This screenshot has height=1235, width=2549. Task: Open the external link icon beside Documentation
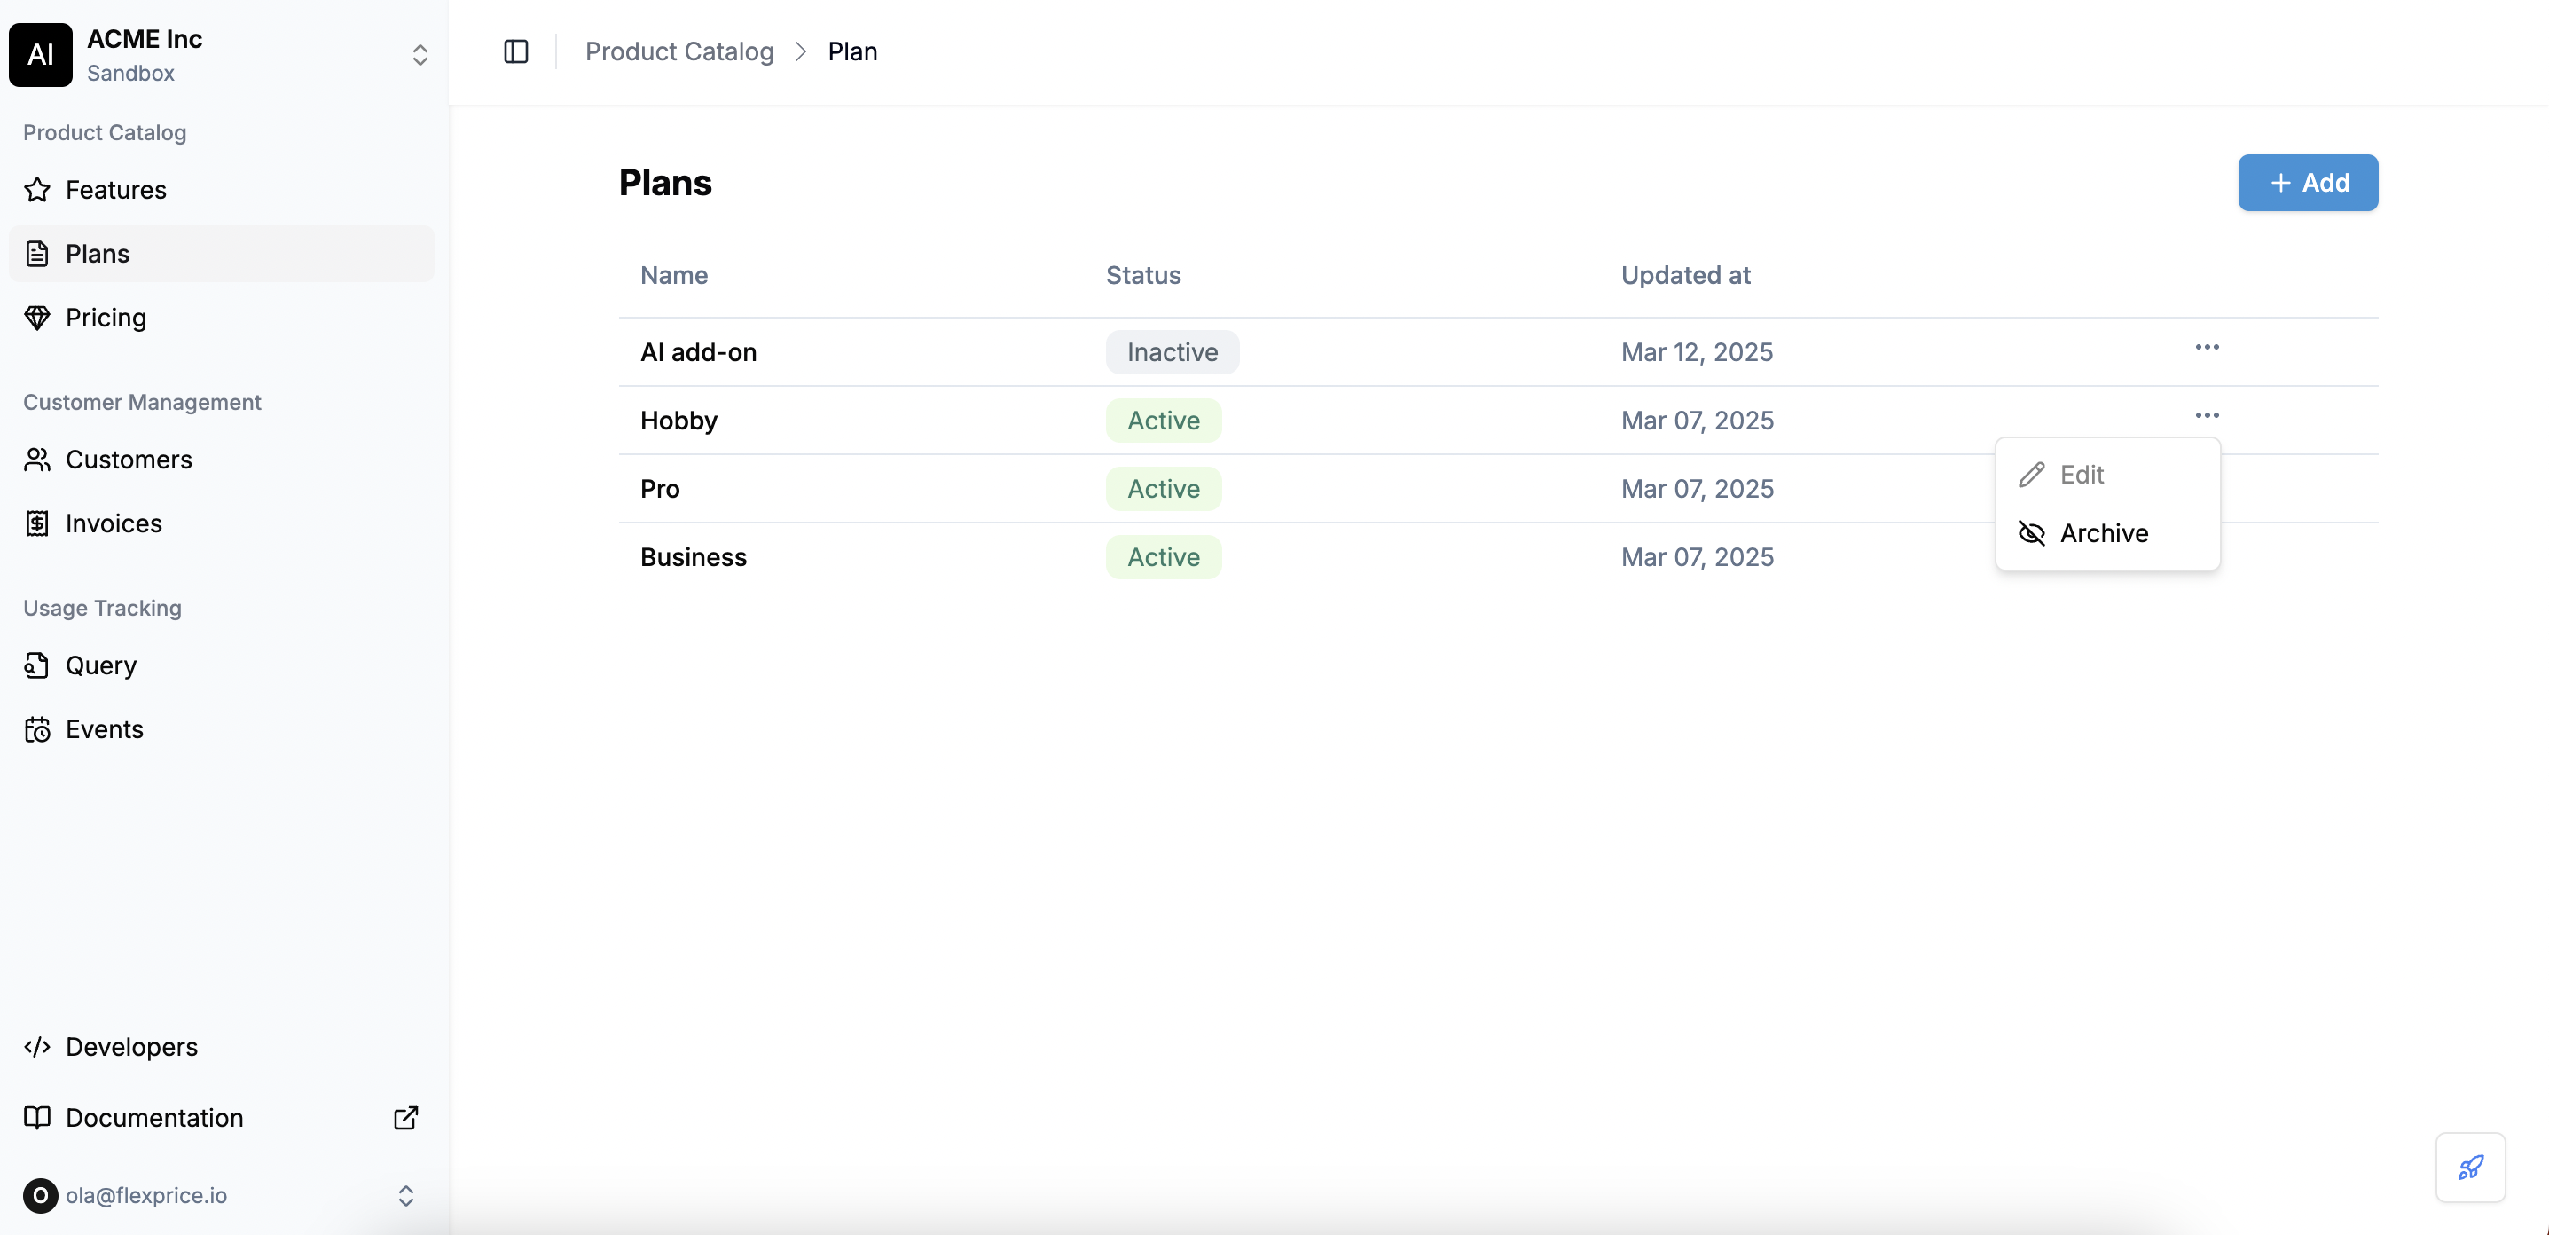click(404, 1117)
